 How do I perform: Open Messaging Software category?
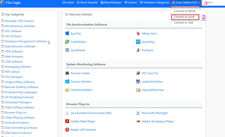tap(18, 67)
